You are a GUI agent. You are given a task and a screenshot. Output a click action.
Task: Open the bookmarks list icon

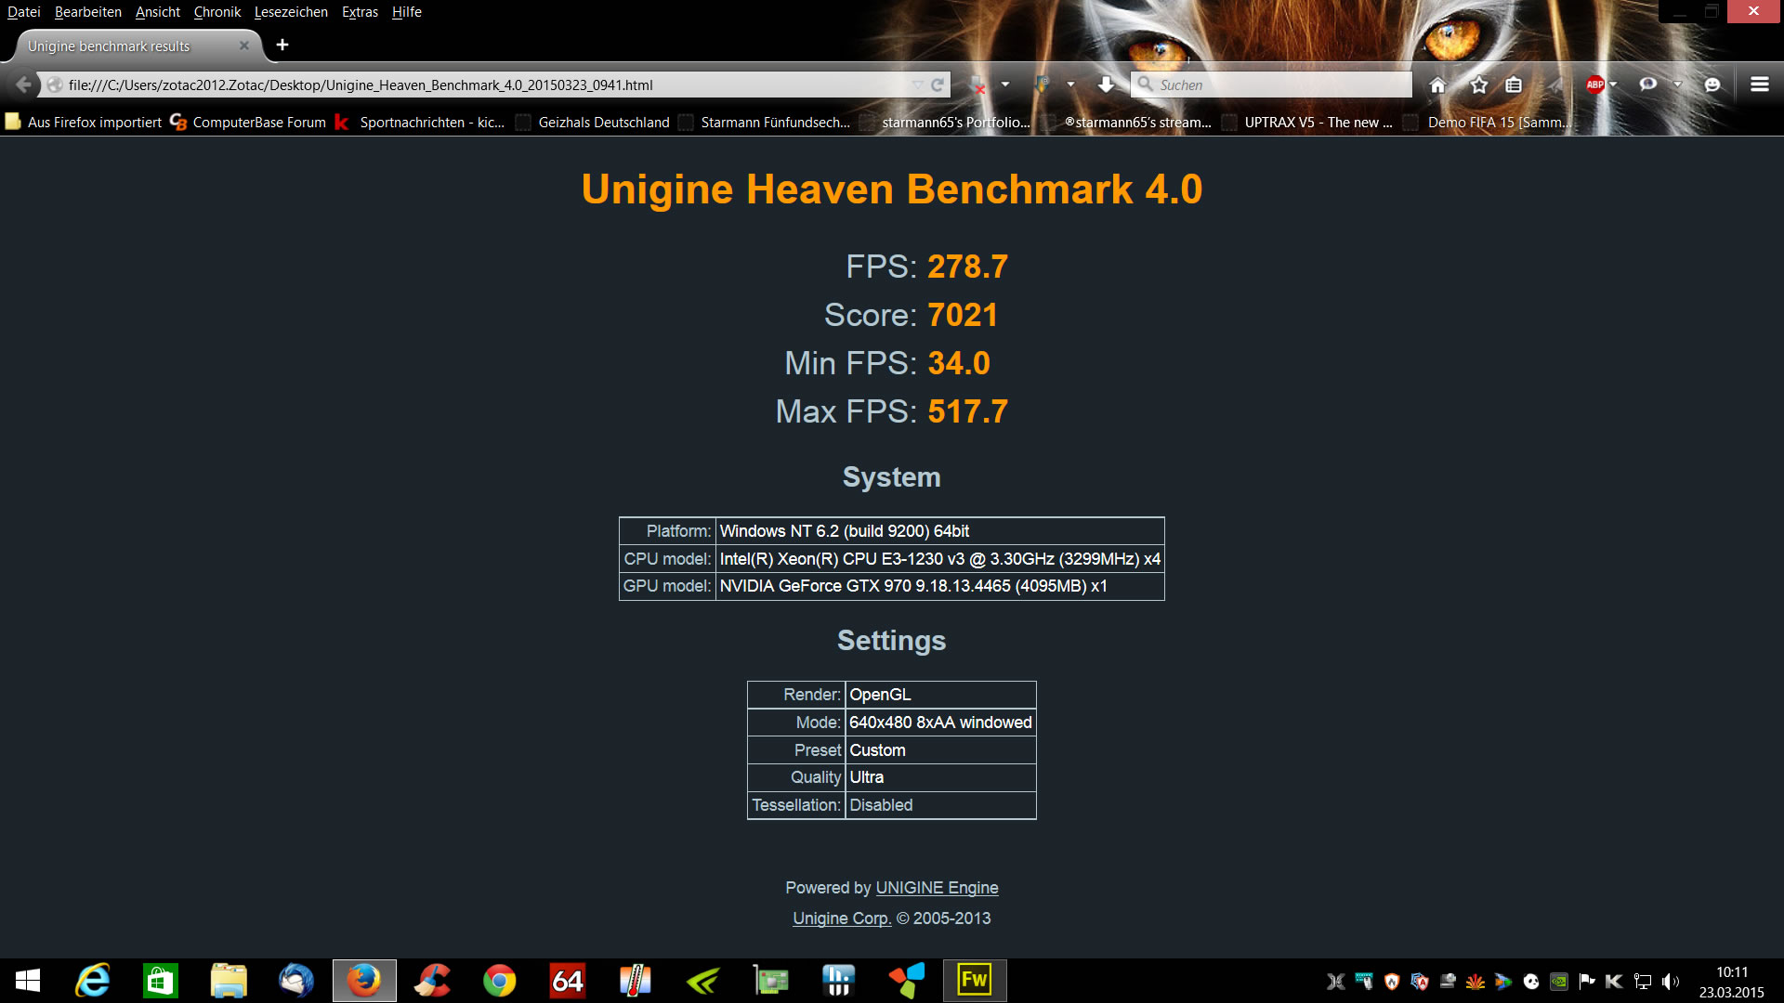coord(1514,85)
